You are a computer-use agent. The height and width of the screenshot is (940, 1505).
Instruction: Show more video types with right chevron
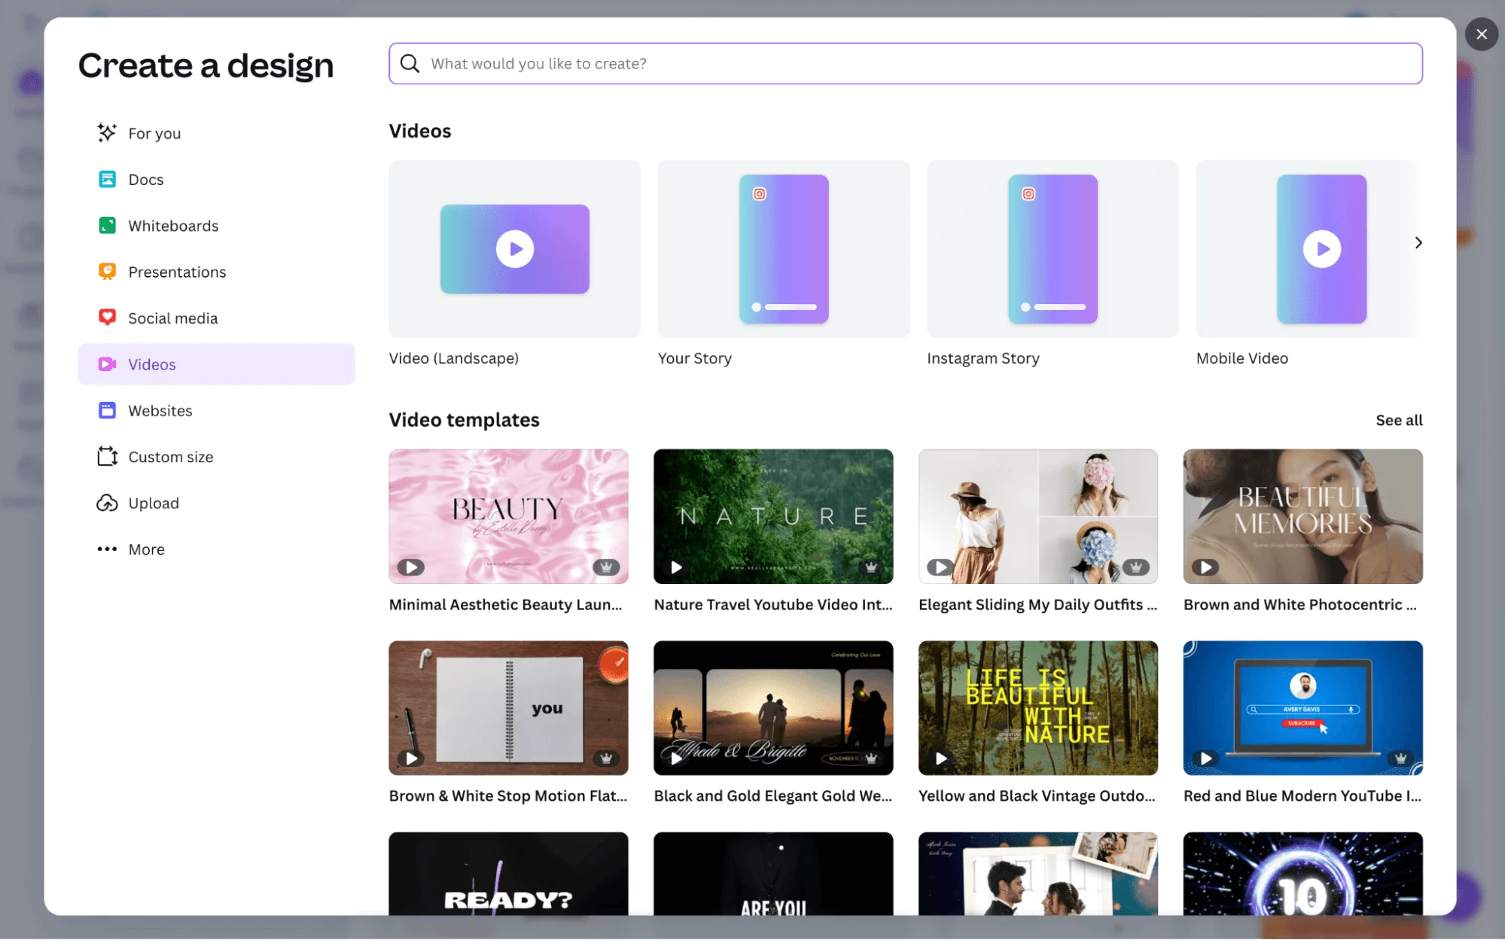tap(1418, 242)
